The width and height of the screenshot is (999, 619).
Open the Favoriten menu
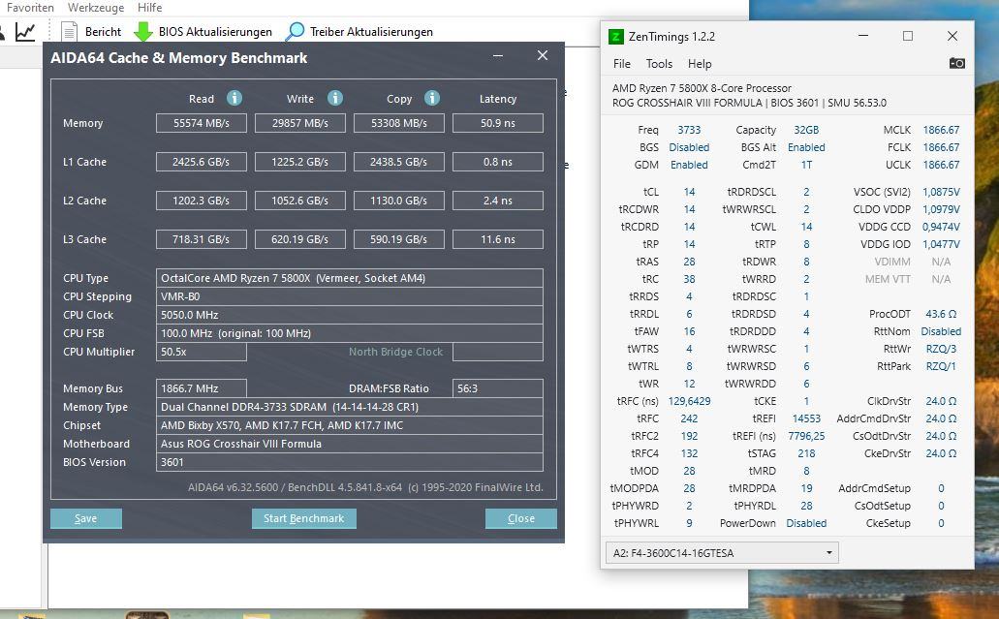[x=30, y=8]
